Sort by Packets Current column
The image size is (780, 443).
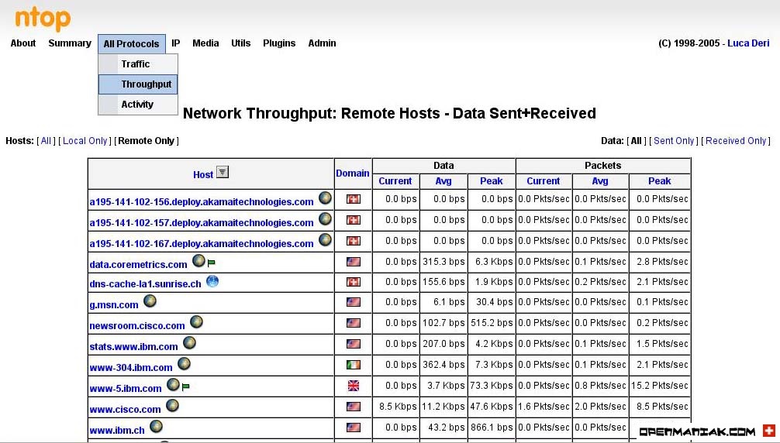544,181
